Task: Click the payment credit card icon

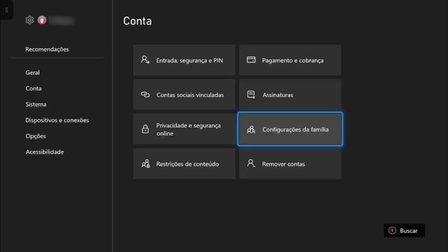Action: click(x=251, y=60)
